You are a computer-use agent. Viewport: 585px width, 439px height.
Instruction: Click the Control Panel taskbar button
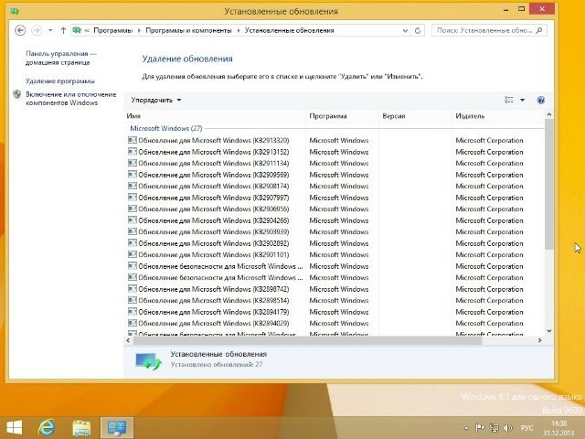(117, 427)
